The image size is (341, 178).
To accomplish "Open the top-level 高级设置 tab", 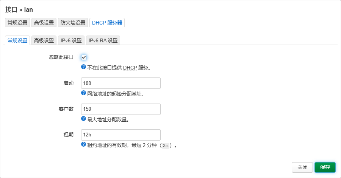I will [x=44, y=23].
